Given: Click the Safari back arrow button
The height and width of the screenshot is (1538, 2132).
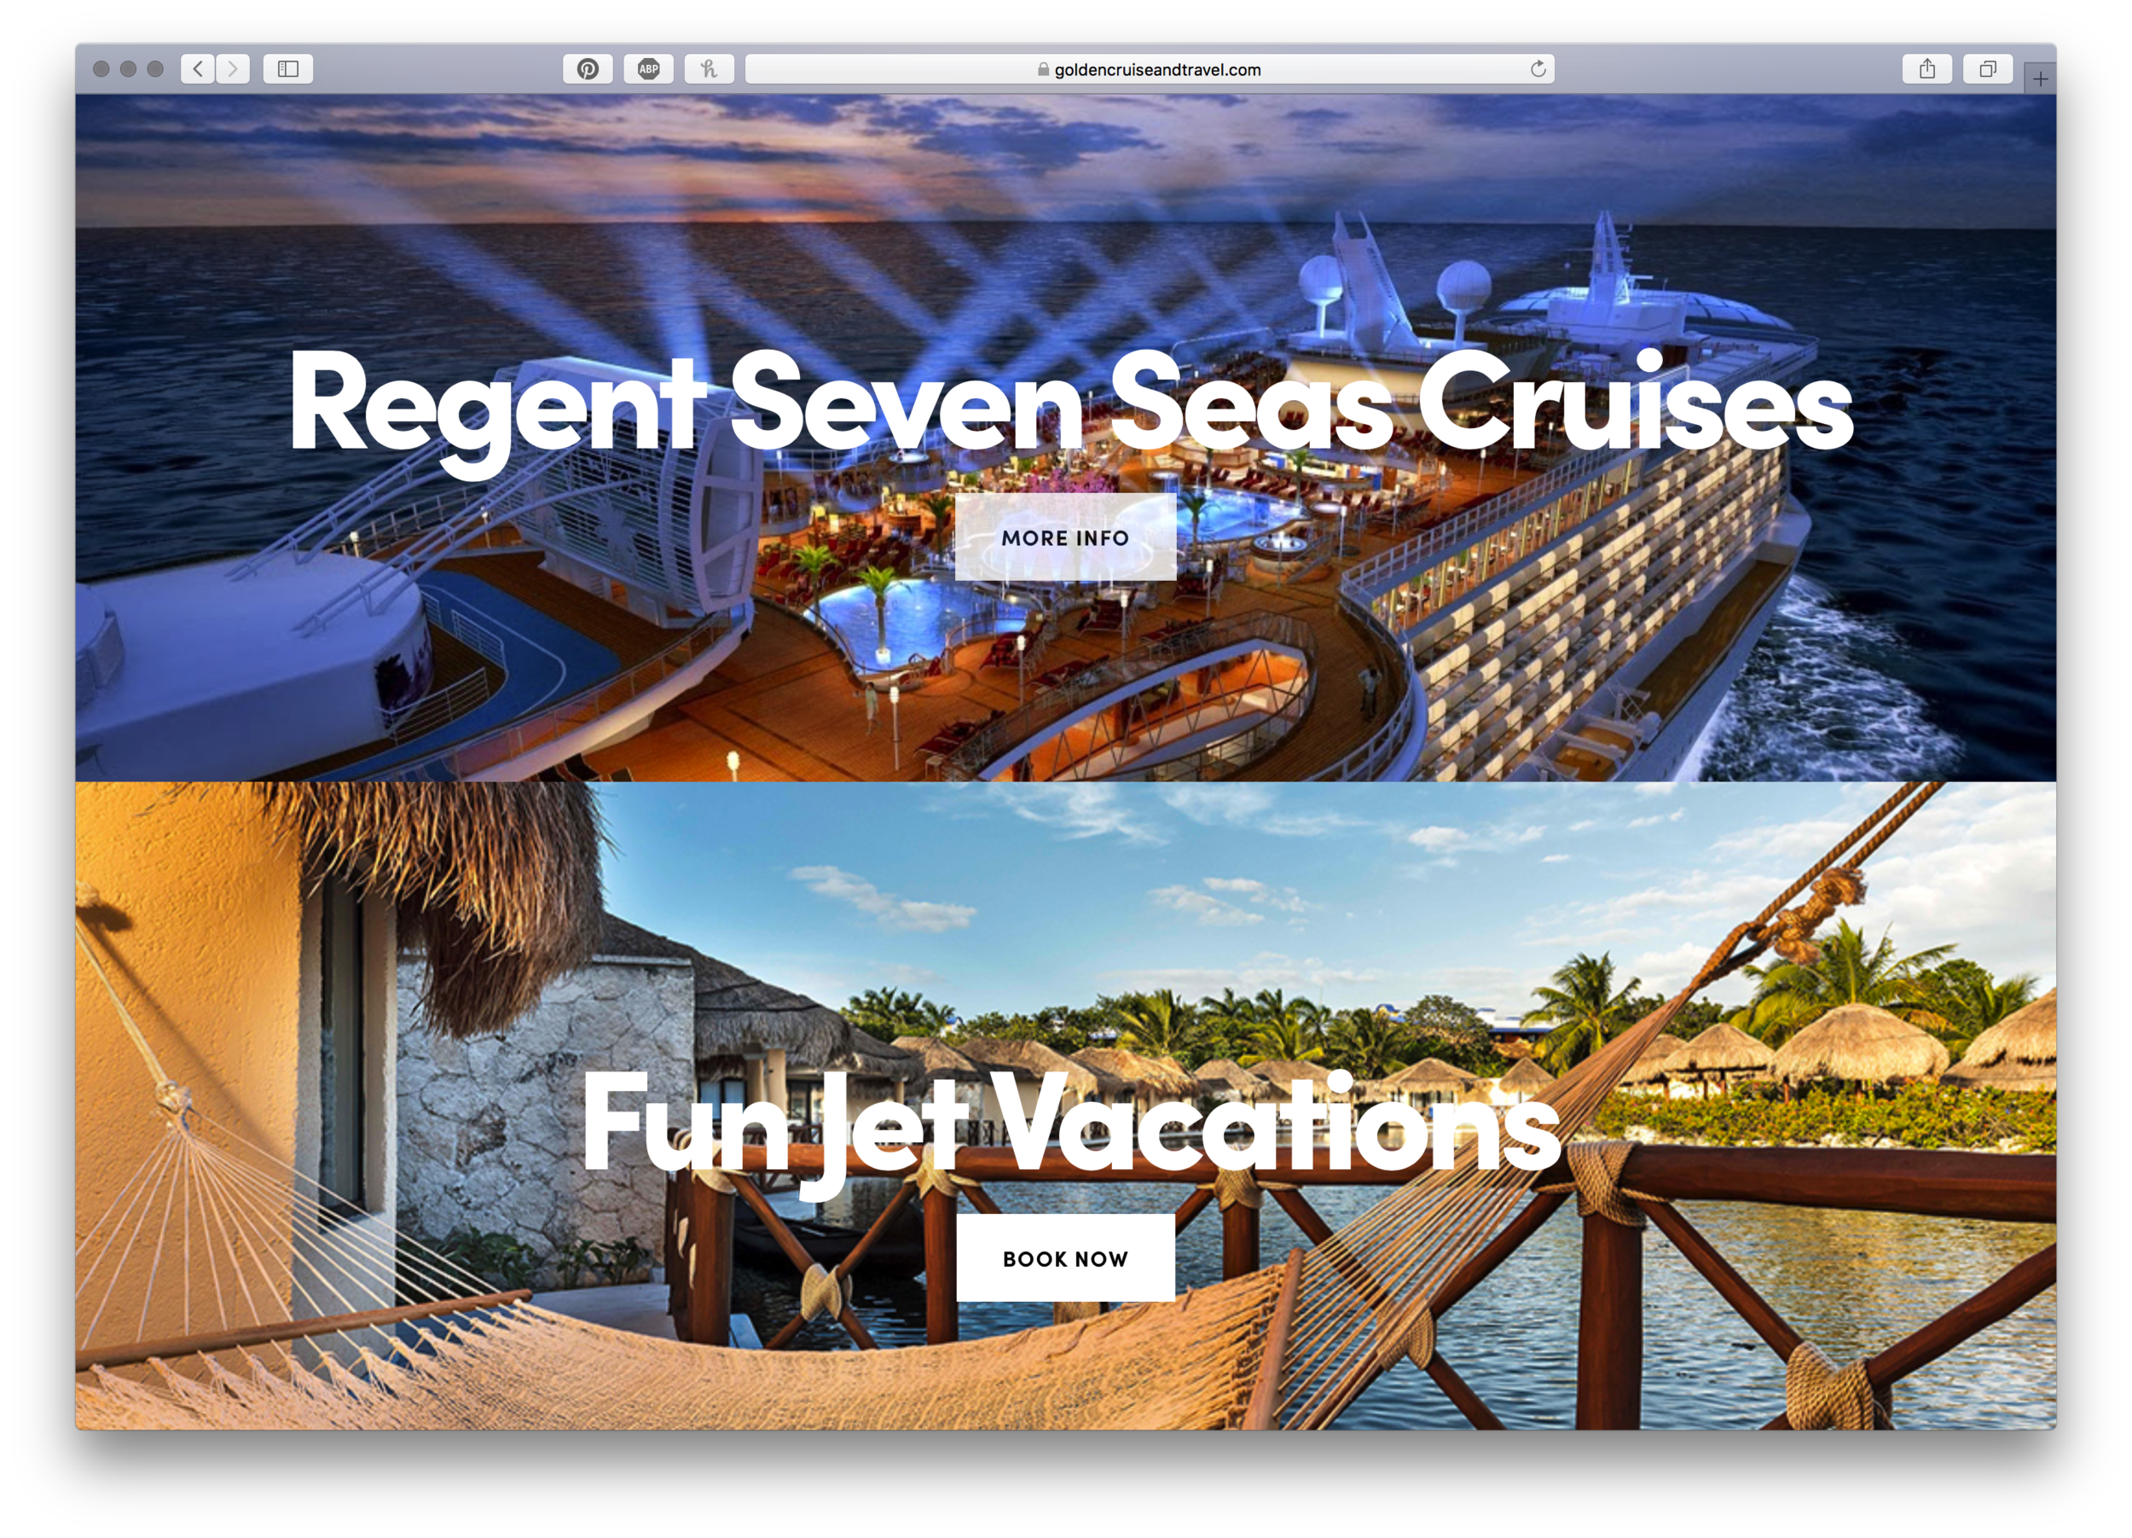Looking at the screenshot, I should pyautogui.click(x=197, y=68).
